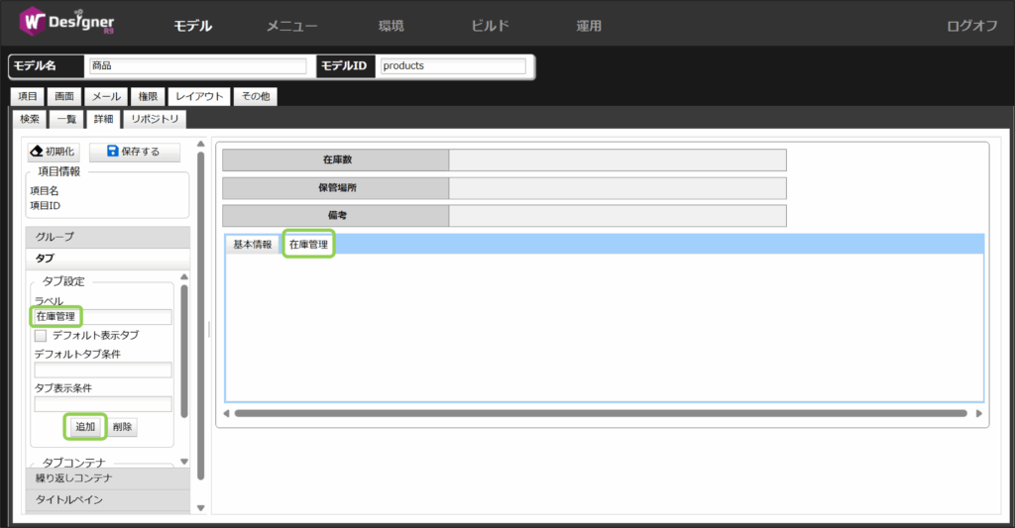Click the horizontal scrollbar's right arrow
This screenshot has width=1015, height=528.
click(x=979, y=413)
